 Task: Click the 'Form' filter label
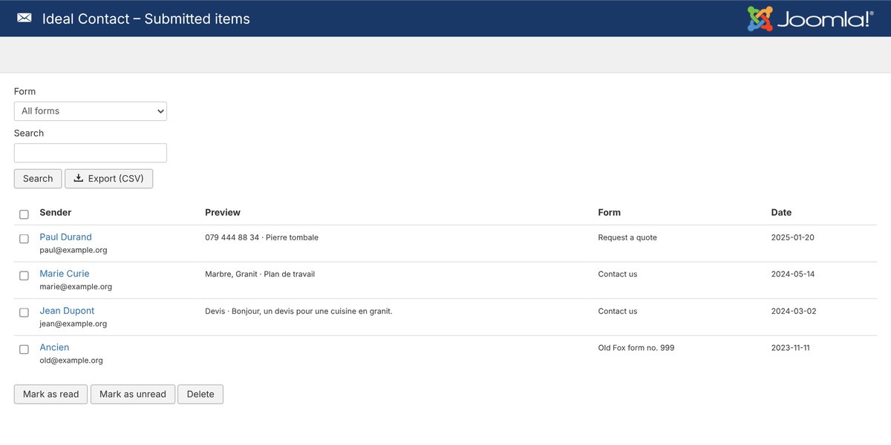(25, 91)
